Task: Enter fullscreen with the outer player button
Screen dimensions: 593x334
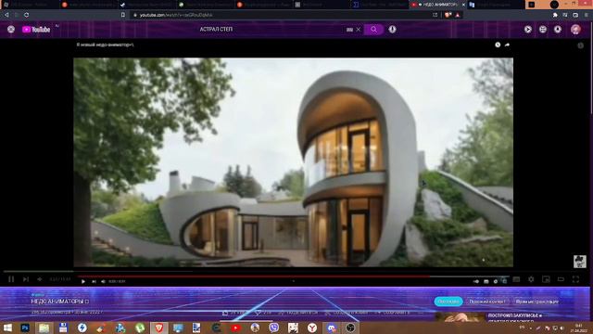Action: pyautogui.click(x=575, y=279)
